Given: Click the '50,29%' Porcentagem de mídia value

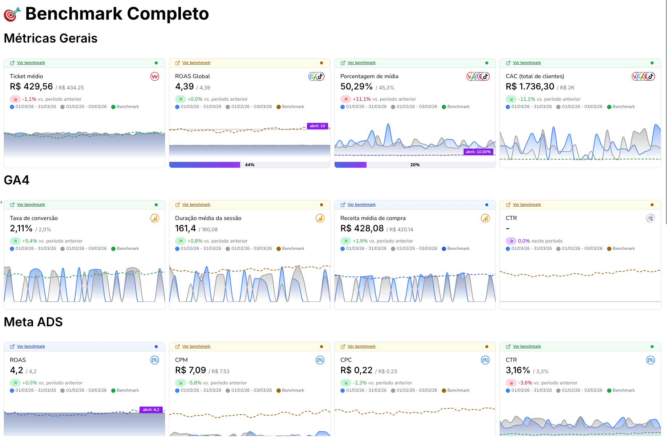Looking at the screenshot, I should point(356,87).
